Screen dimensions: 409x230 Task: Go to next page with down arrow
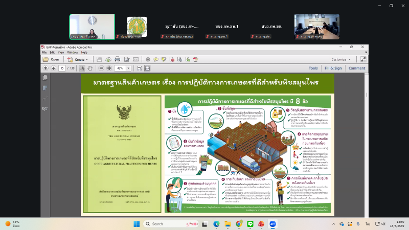point(53,68)
